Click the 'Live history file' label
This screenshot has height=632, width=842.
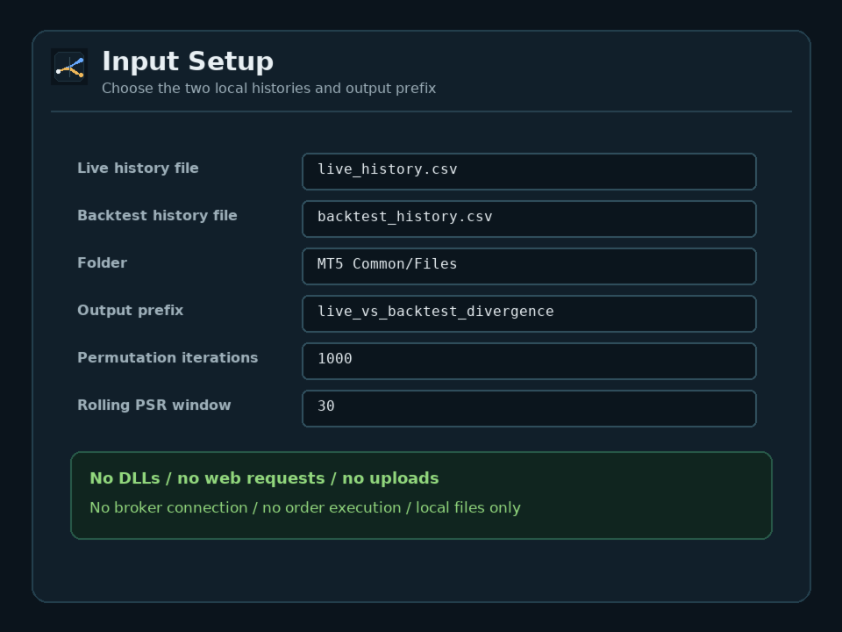138,169
